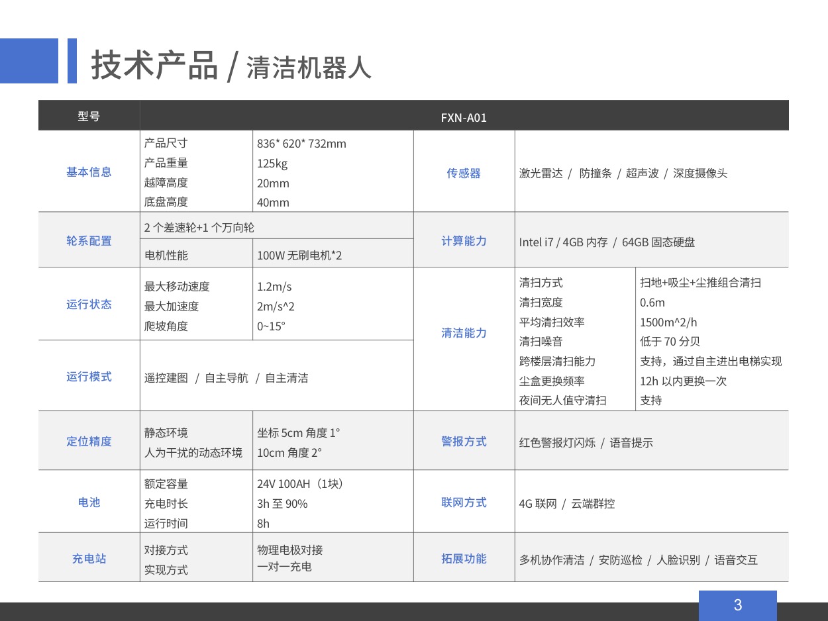Select the cleaning width value 0.6m
828x621 pixels.
point(652,303)
